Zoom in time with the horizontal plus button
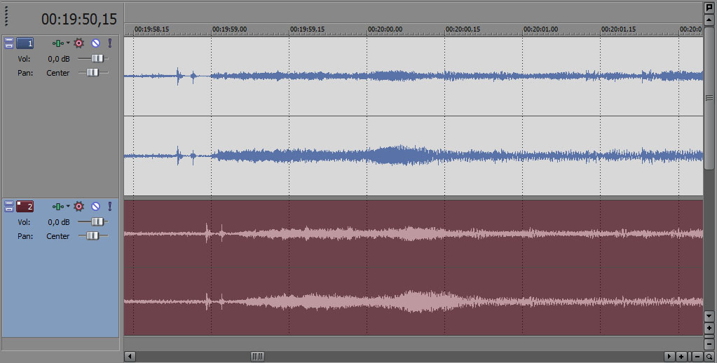The image size is (717, 363). pos(681,357)
